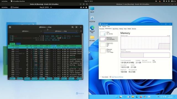Close the j@fedora:~ — htop terminal tab
The image size is (177, 99).
(x=76, y=31)
